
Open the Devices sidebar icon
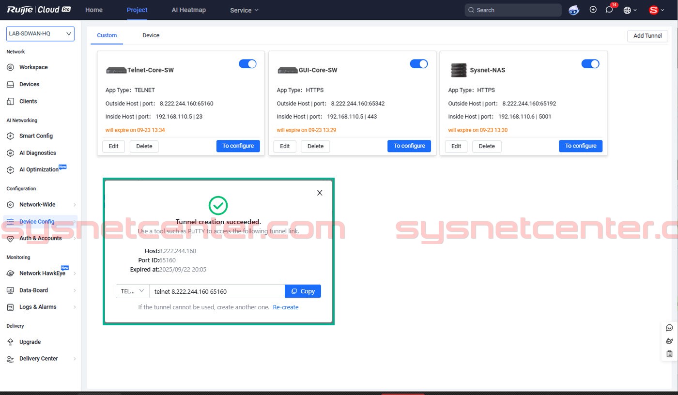click(x=10, y=84)
